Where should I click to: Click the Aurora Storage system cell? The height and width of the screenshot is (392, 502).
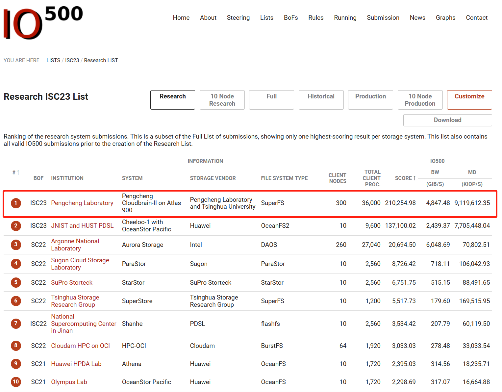pos(143,245)
